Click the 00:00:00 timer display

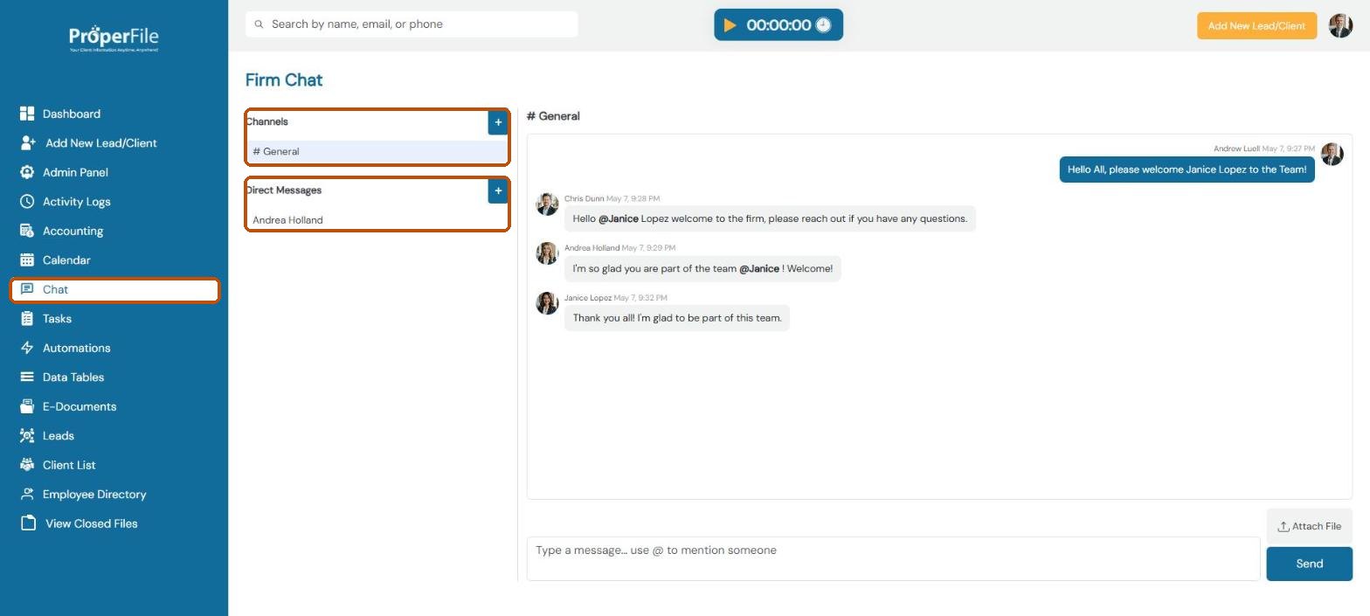point(778,25)
